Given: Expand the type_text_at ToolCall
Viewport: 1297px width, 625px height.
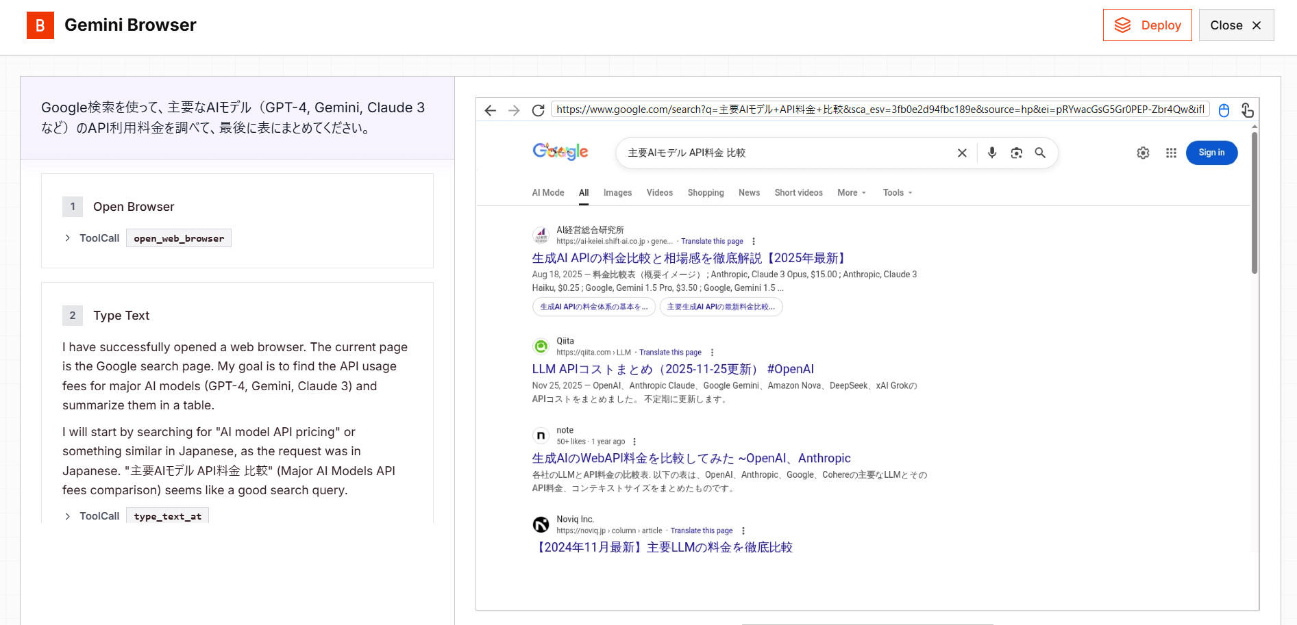Looking at the screenshot, I should (x=67, y=516).
